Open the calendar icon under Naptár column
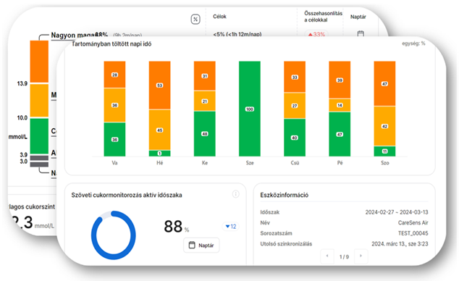The width and height of the screenshot is (459, 281). [361, 33]
